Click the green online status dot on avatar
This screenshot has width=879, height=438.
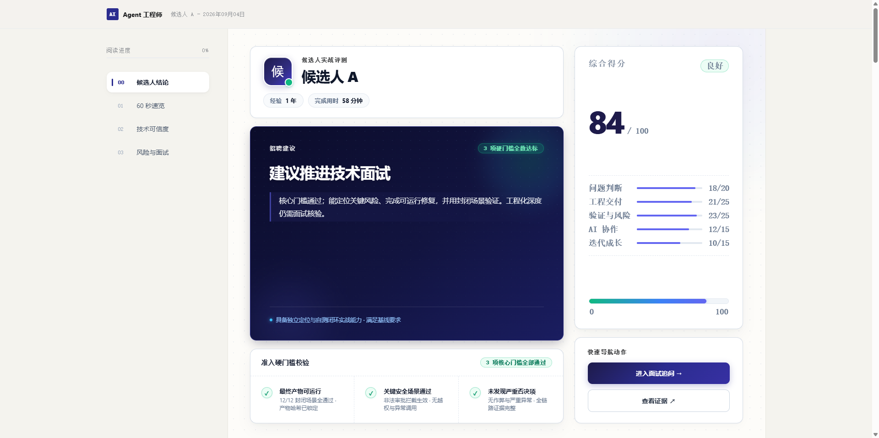[289, 82]
